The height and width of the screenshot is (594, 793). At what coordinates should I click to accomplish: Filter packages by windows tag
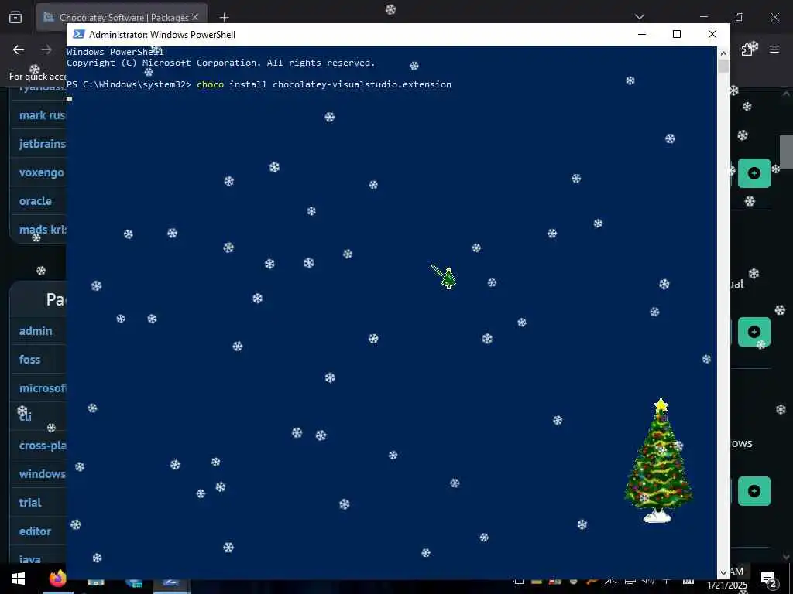tap(43, 474)
